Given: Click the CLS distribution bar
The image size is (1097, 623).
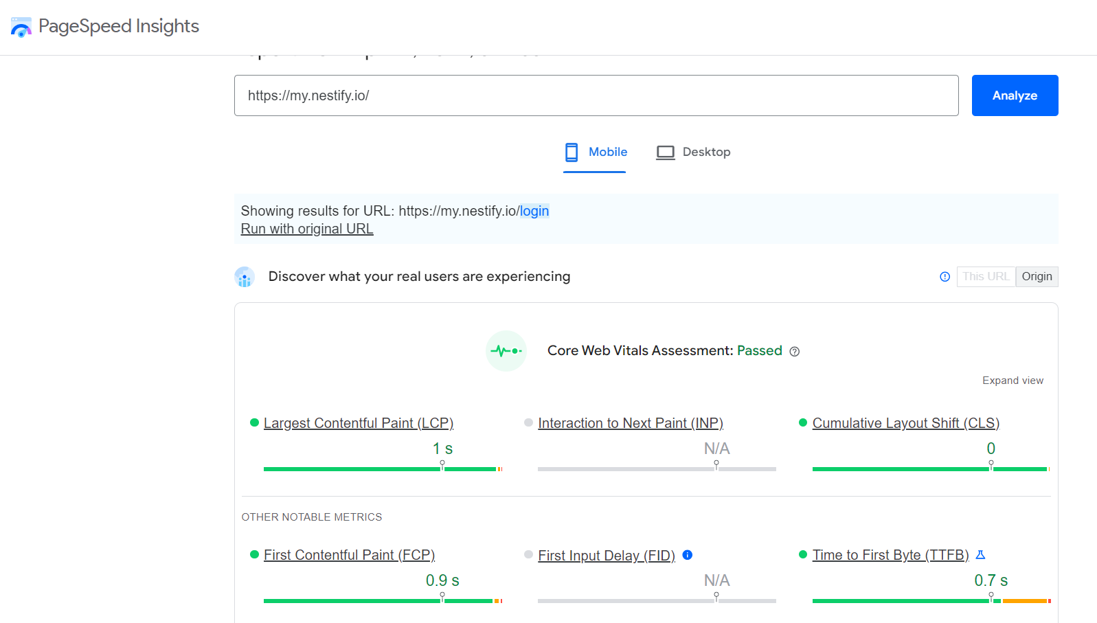Looking at the screenshot, I should pos(931,469).
